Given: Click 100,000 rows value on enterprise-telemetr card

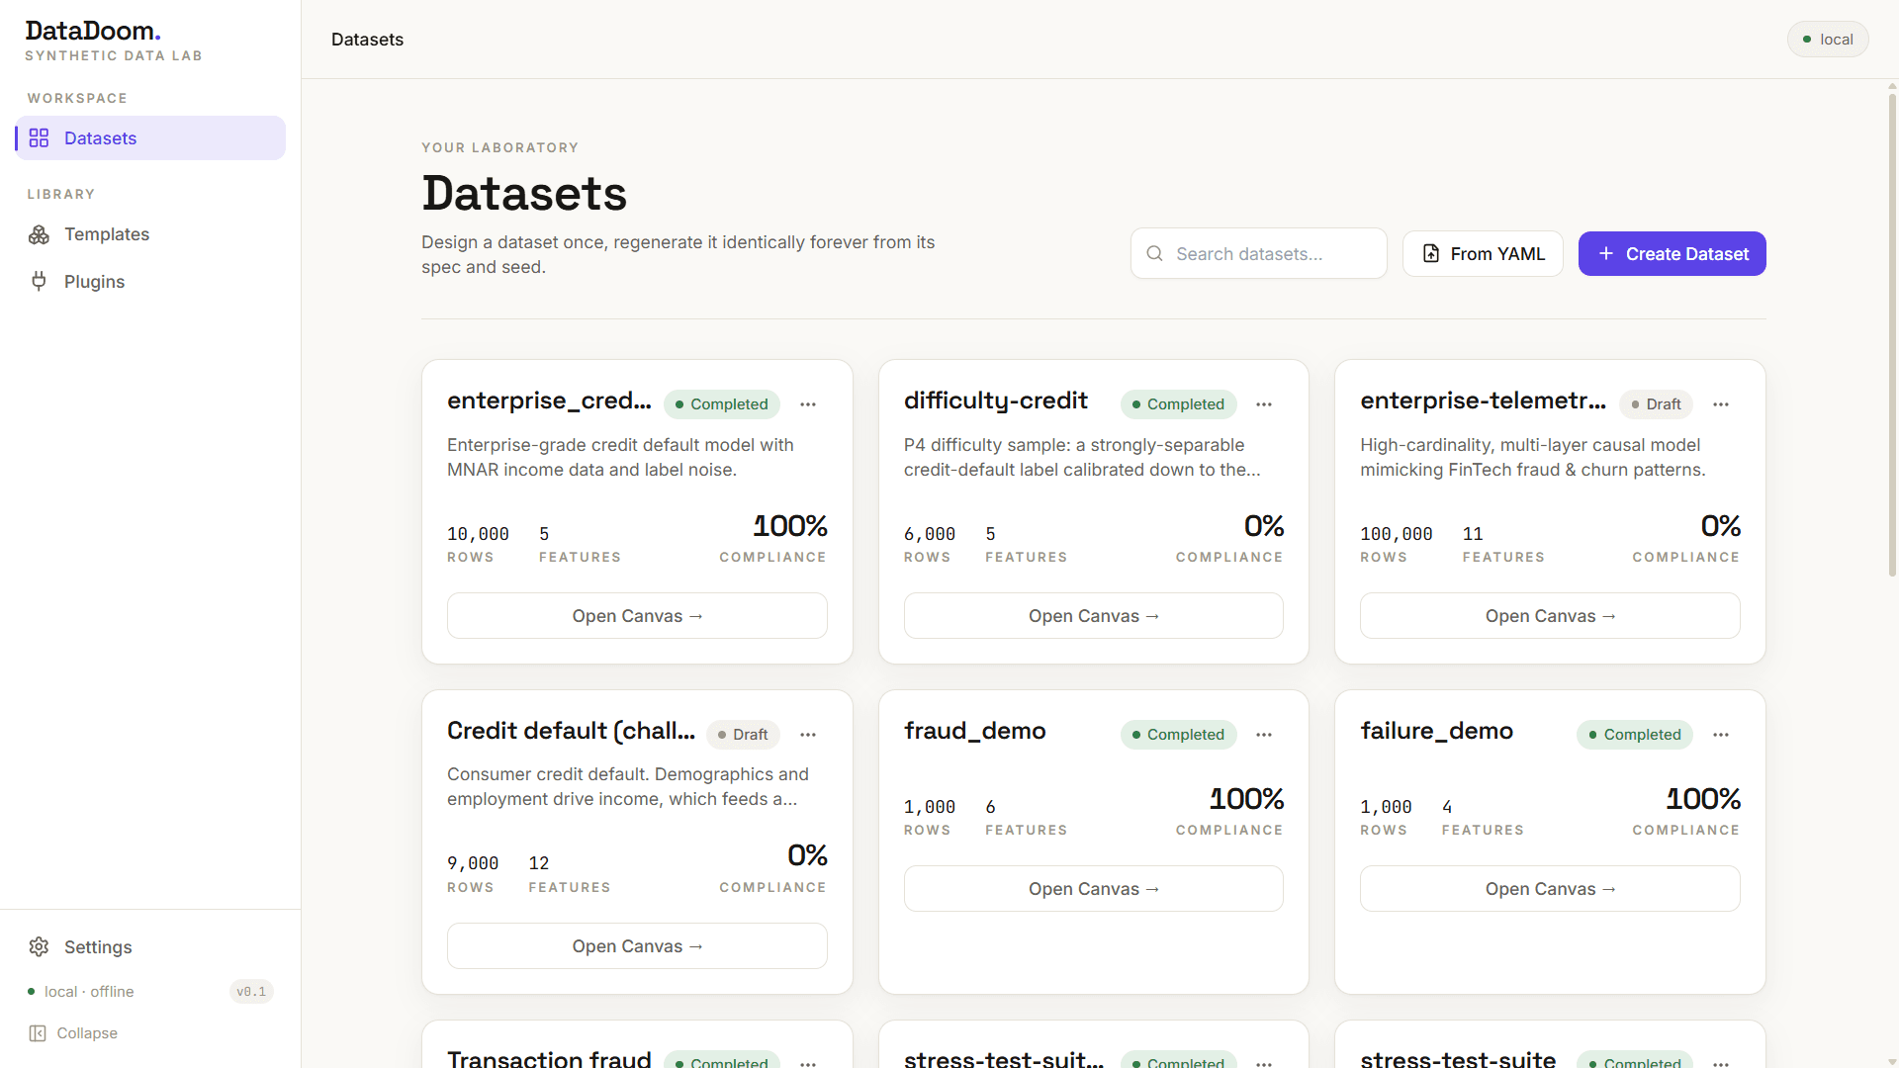Looking at the screenshot, I should tap(1396, 534).
